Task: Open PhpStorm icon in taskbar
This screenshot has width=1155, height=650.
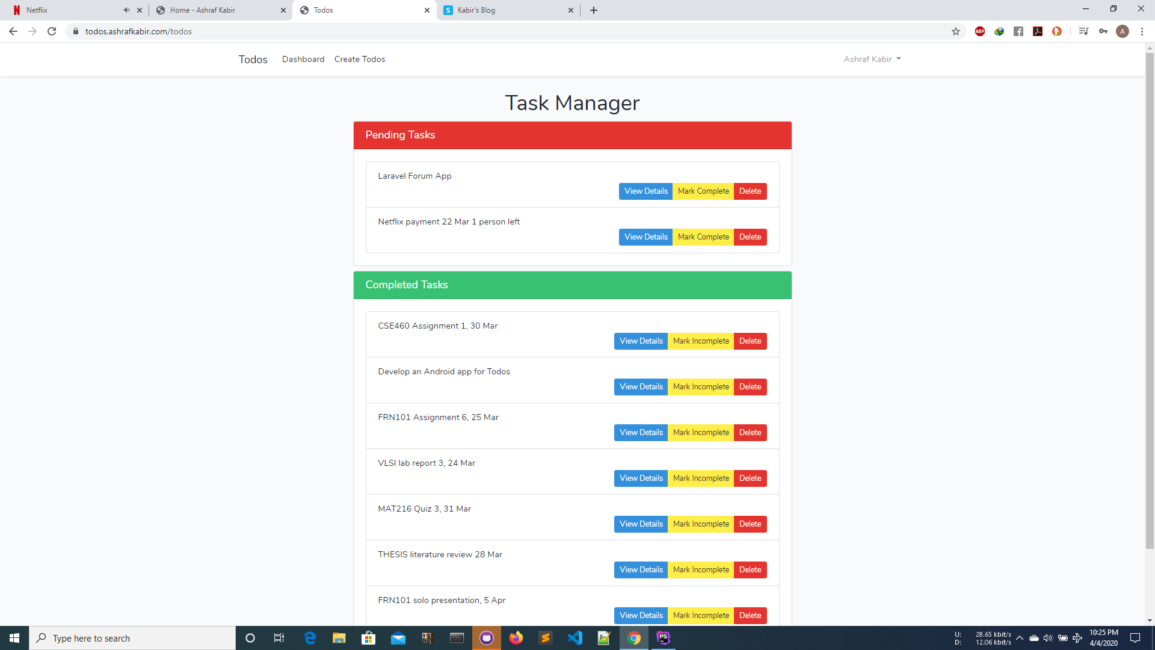Action: click(663, 638)
